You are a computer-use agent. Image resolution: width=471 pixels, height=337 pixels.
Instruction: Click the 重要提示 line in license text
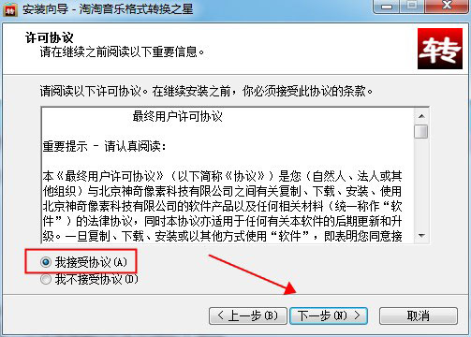104,146
